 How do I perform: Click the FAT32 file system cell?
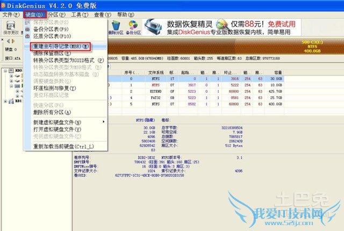156,98
